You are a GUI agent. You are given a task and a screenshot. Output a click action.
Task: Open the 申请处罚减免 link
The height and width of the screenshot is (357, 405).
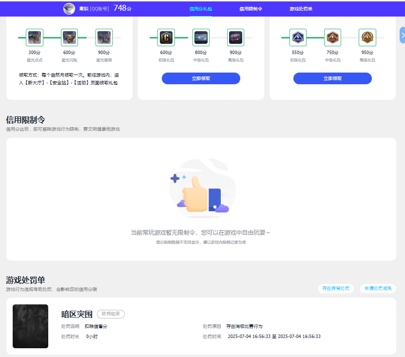[378, 288]
